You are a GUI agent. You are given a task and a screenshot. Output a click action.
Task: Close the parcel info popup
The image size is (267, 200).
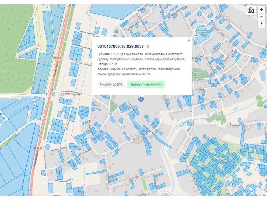click(x=189, y=41)
